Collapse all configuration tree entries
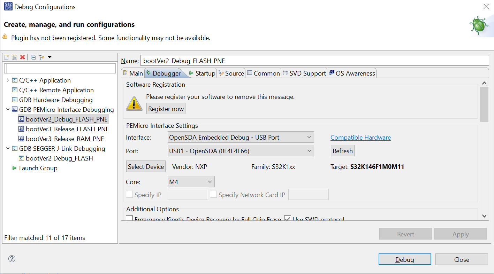This screenshot has width=494, height=274. 33,57
